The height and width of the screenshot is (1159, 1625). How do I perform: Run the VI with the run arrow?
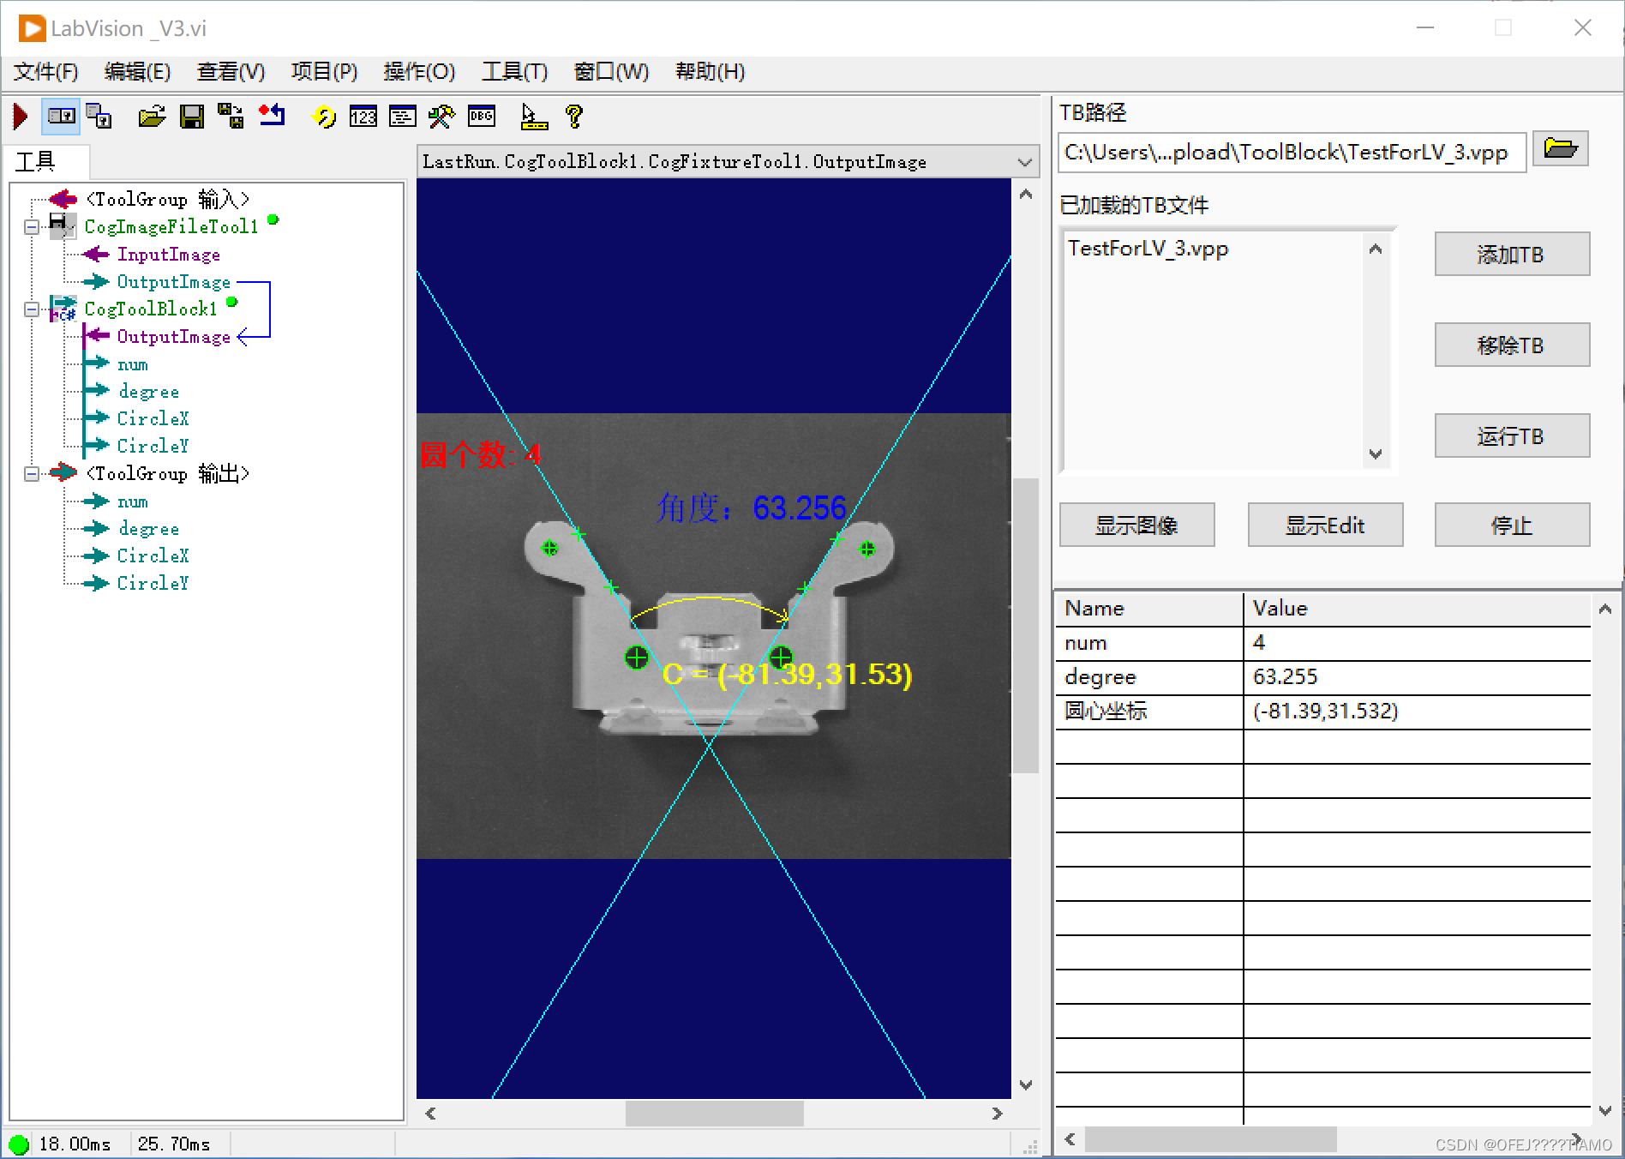19,117
